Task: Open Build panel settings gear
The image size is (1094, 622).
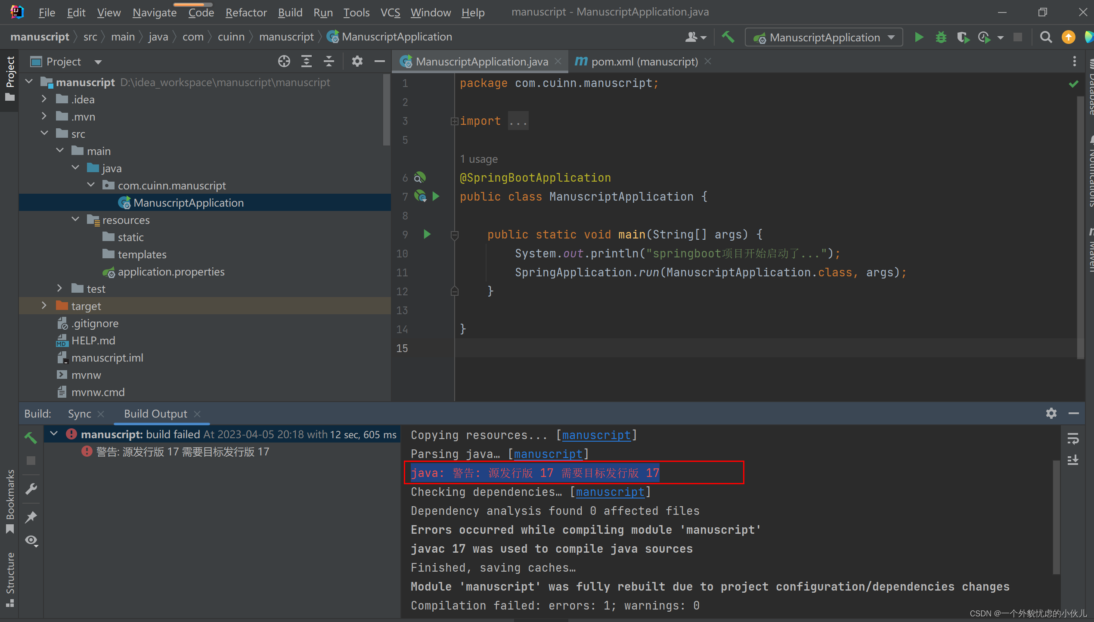Action: pyautogui.click(x=1051, y=413)
